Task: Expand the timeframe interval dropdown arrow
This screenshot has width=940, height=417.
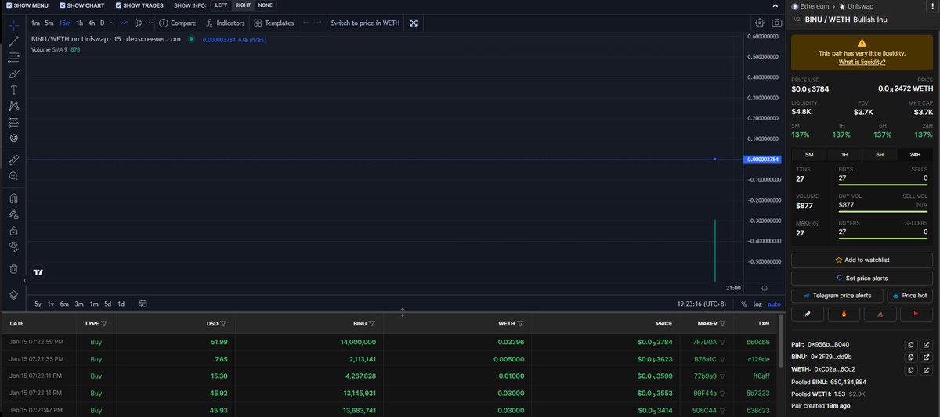Action: (x=111, y=23)
